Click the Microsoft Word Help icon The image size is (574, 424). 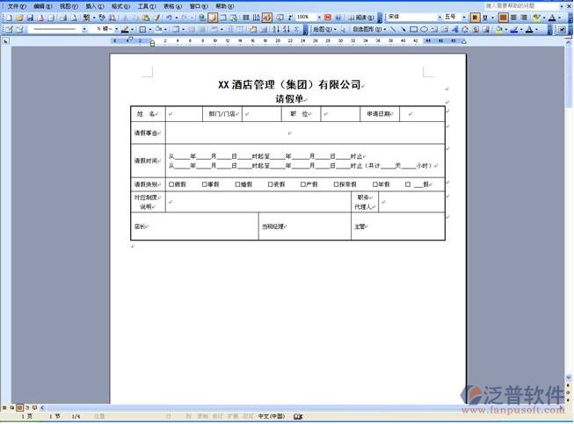(x=338, y=18)
